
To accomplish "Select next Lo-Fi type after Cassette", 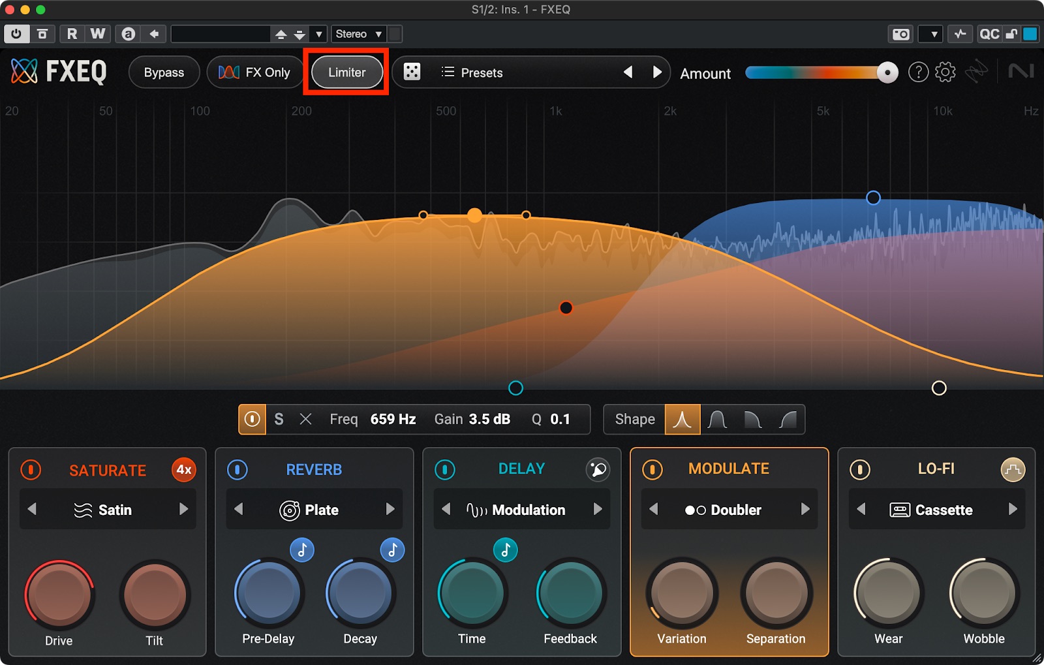I will [1013, 509].
